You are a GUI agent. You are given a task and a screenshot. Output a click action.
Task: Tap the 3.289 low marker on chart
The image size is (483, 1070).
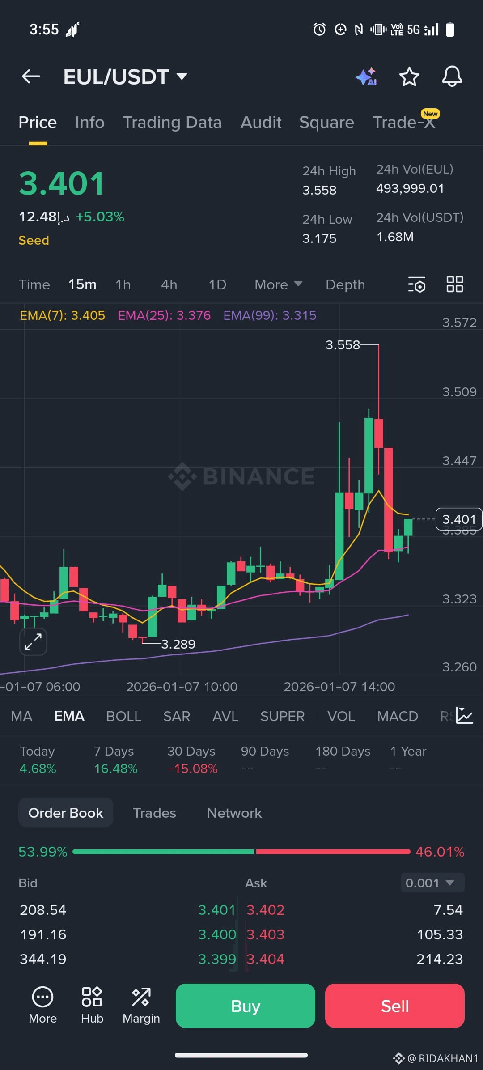178,644
